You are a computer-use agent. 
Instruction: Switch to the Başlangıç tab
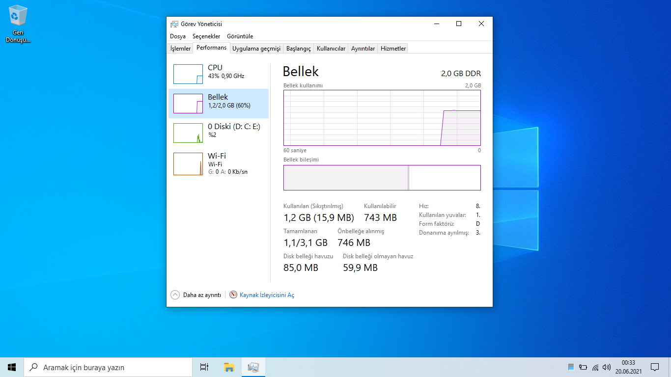coord(299,49)
